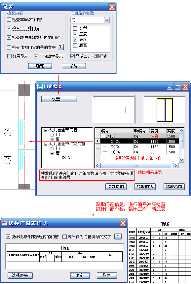Click the 设置... button
This screenshot has width=191, height=284.
pos(59,99)
